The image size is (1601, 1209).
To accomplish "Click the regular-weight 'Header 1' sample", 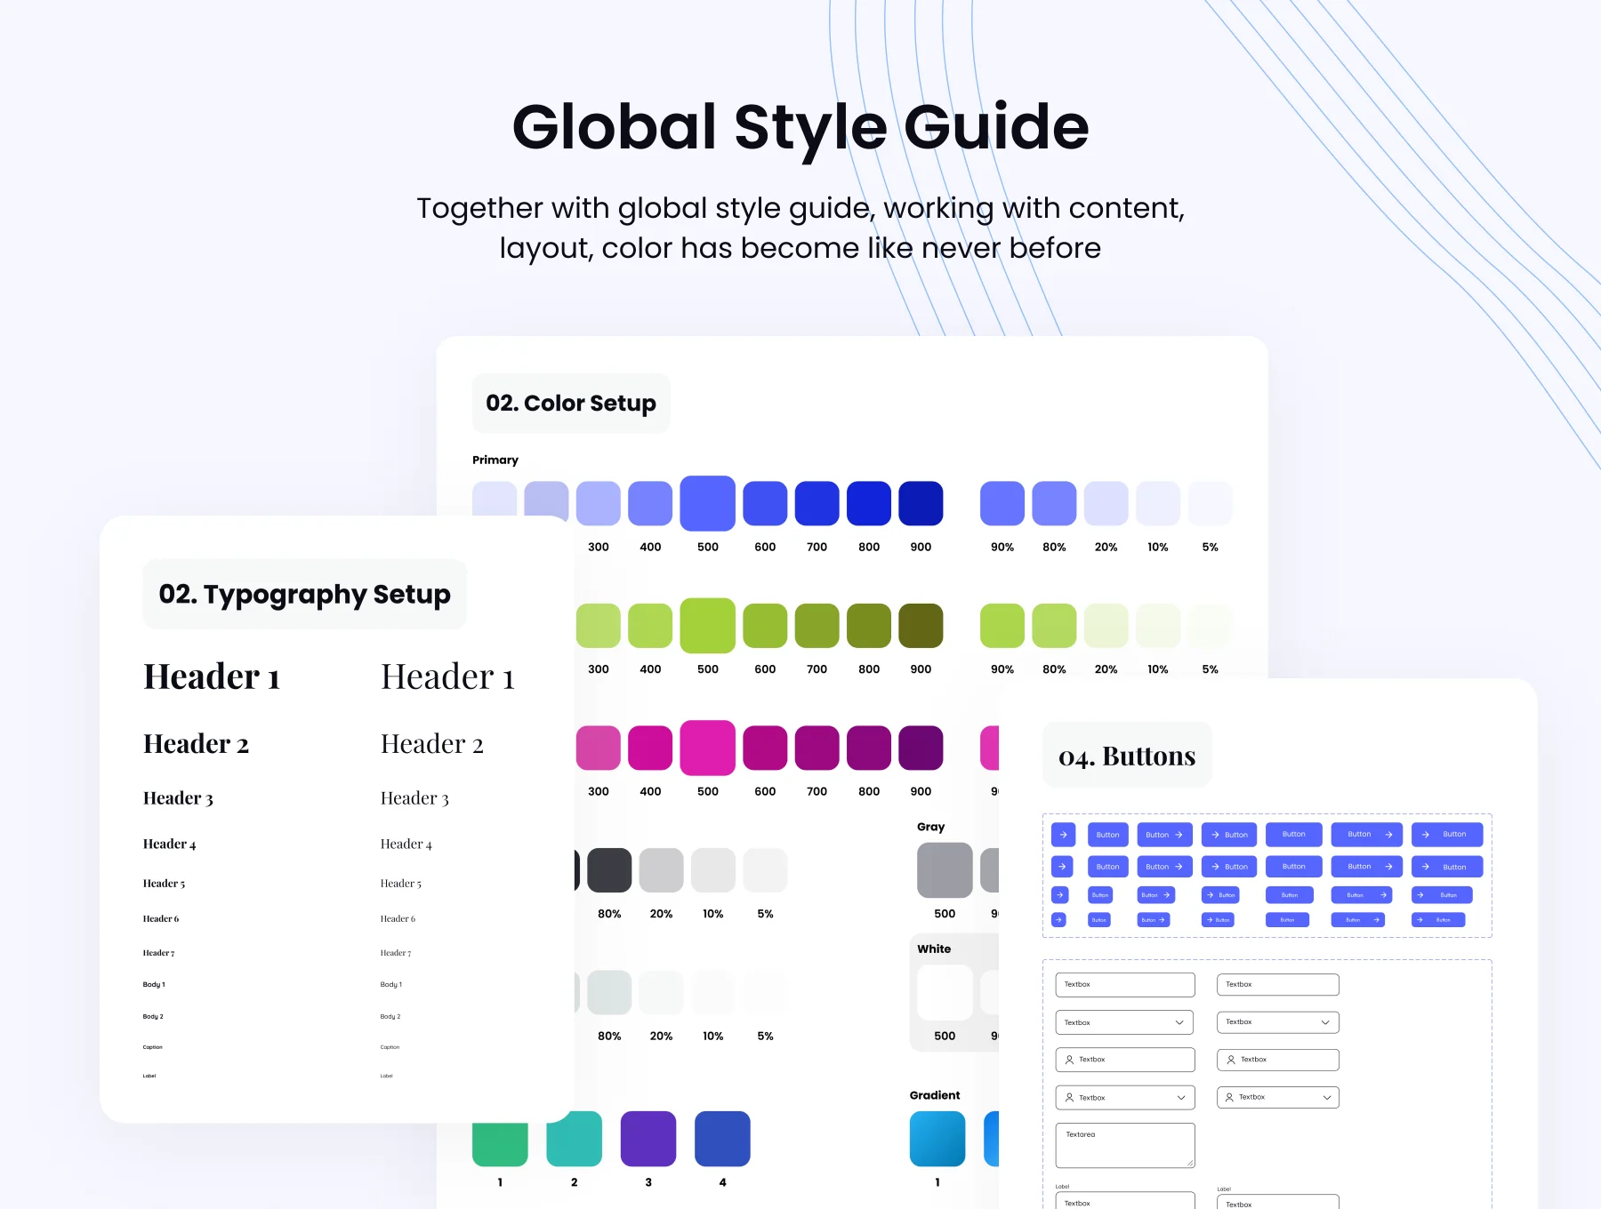I will point(447,677).
